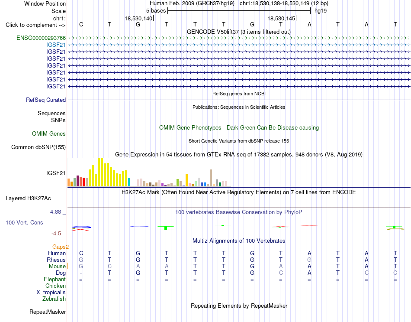Open Common dbSNP(155) track label
Image resolution: width=411 pixels, height=322 pixels.
click(39, 147)
